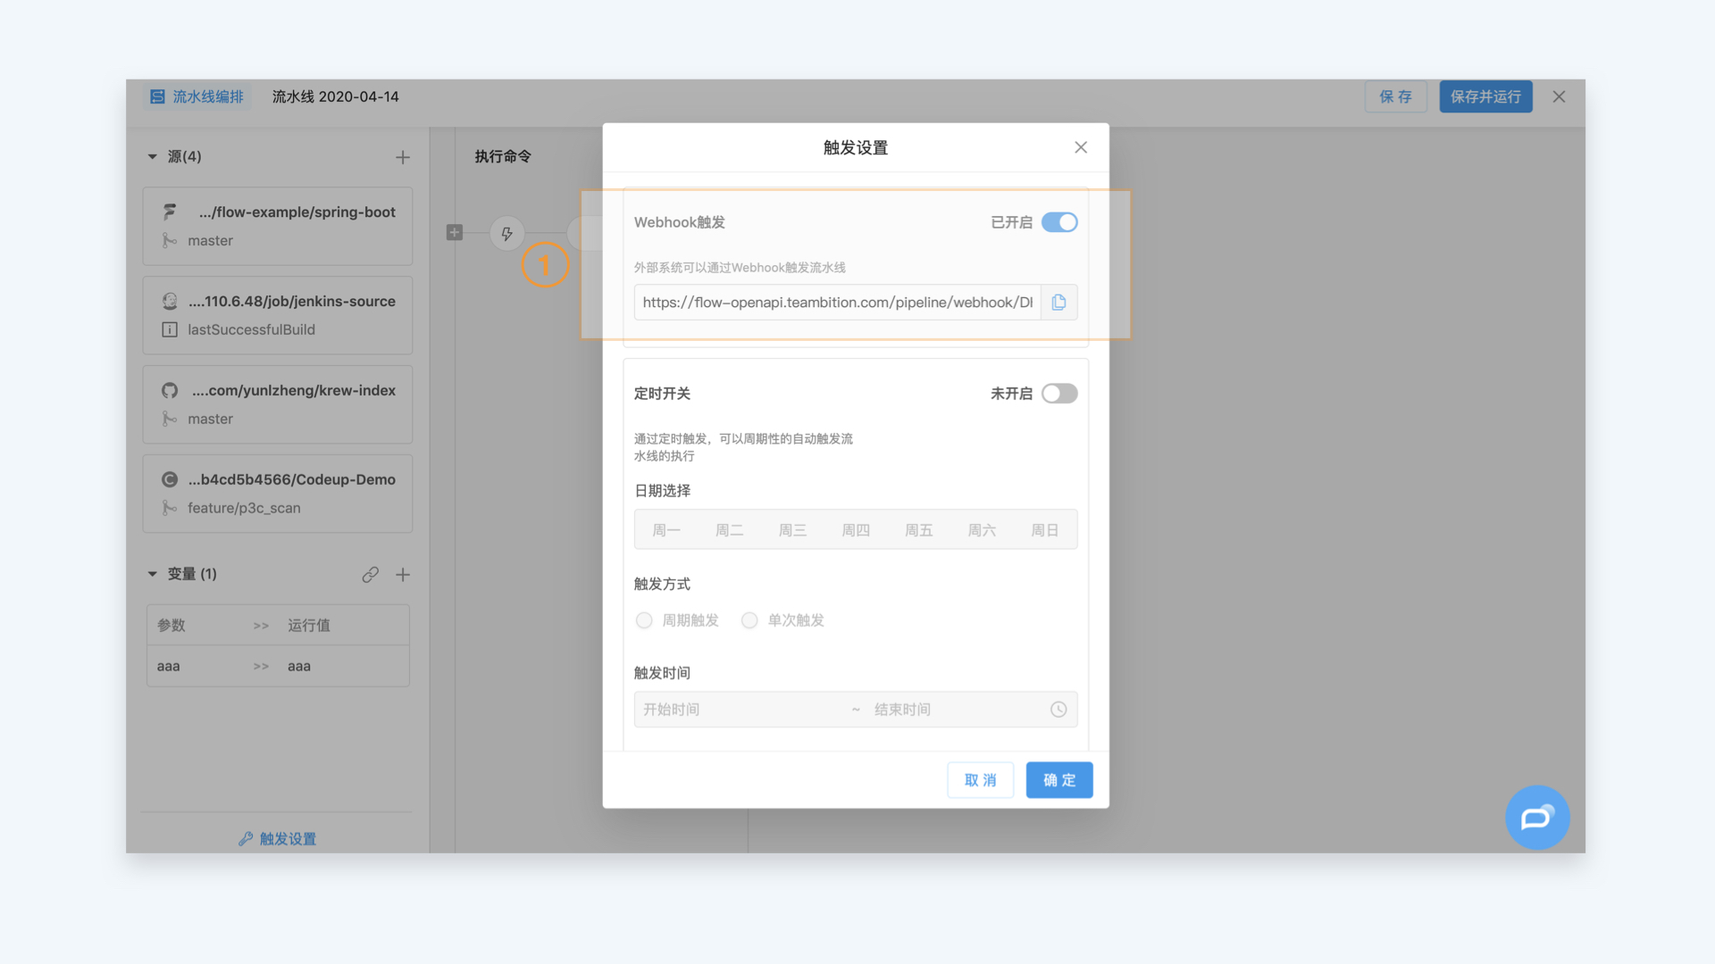Choose 周五 in date selection
Image resolution: width=1715 pixels, height=964 pixels.
(x=918, y=530)
